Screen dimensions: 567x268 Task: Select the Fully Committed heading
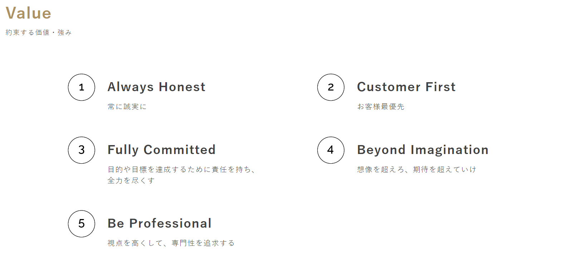(162, 150)
